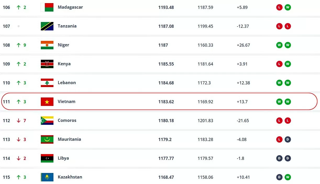Click Kazakhstan's green W result badge
Viewport: 320px width, 184px height.
click(288, 177)
